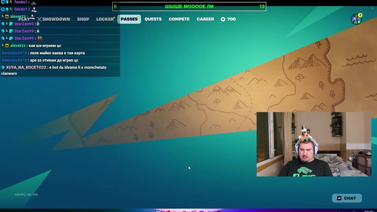Click the poll count 0

(115, 6)
